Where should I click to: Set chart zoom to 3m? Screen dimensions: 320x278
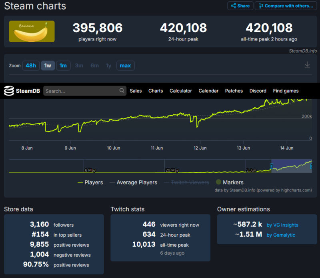pyautogui.click(x=79, y=65)
